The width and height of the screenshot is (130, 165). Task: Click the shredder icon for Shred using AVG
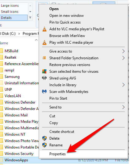[x=44, y=78]
